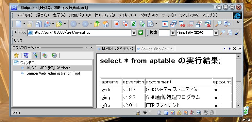Viewport: 252px width, 122px height.
Task: Click the blue Forward navigation button
Action: [85, 24]
